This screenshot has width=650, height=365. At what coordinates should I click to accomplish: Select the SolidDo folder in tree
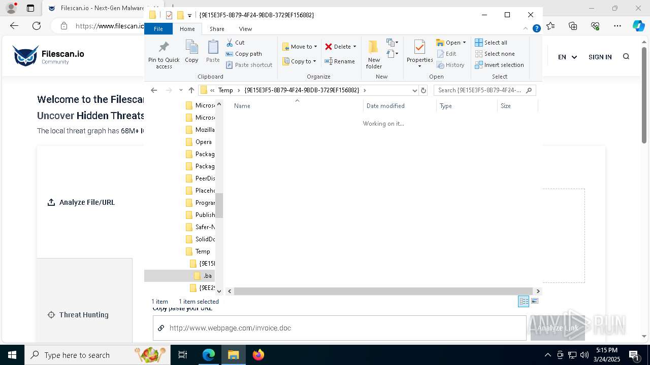click(200, 239)
